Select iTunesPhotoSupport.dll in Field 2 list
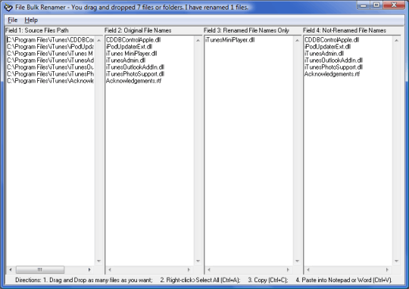The image size is (409, 289). (x=135, y=73)
